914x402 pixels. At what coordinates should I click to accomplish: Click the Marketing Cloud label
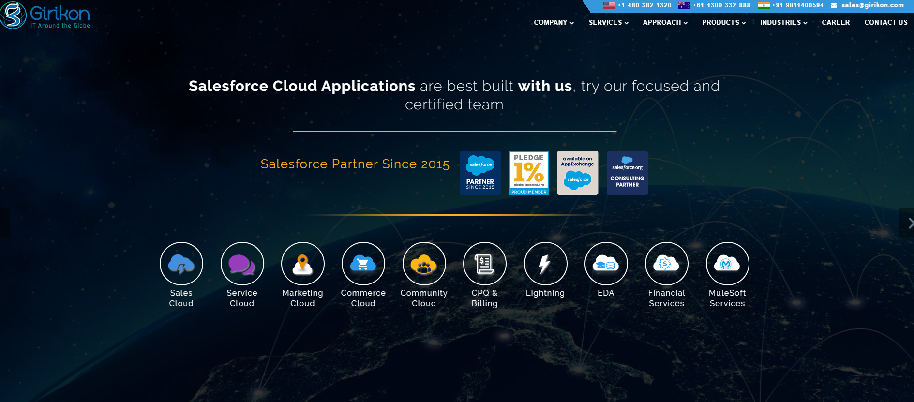coord(303,298)
